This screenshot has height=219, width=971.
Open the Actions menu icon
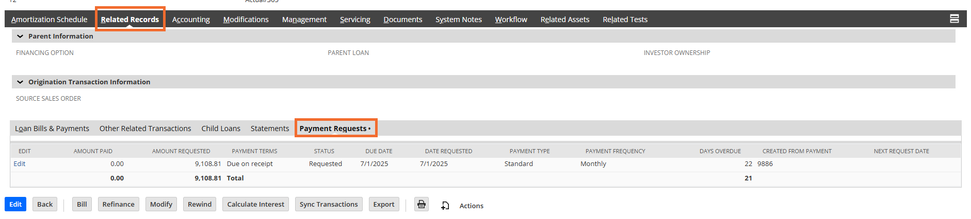point(445,206)
